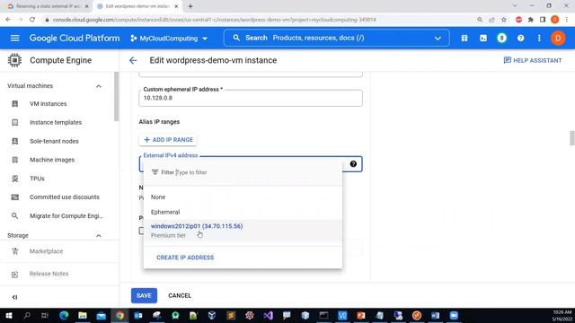This screenshot has height=323, width=575.
Task: Open Visual Studio from taskbar
Action: 268,315
